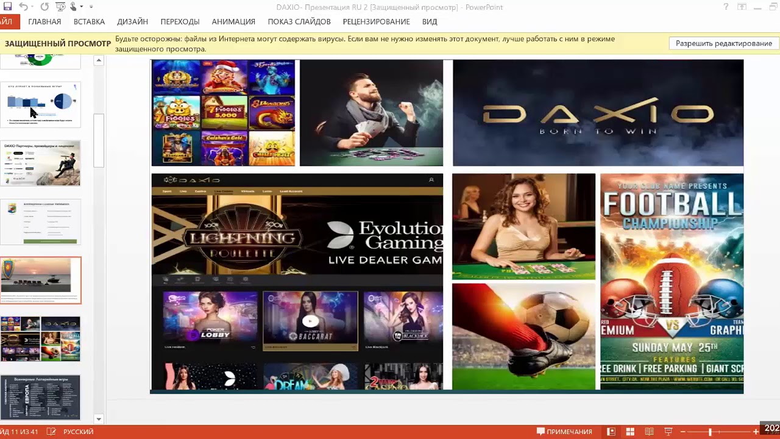
Task: Switch to Normal view icon
Action: tap(611, 432)
